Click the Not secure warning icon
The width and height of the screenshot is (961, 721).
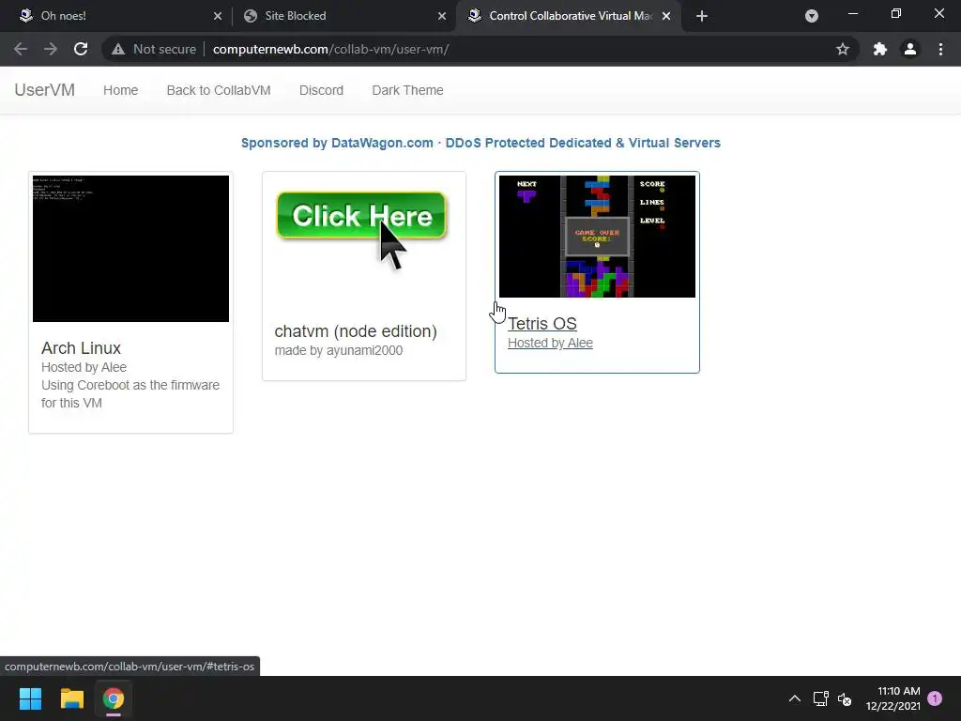pyautogui.click(x=118, y=49)
